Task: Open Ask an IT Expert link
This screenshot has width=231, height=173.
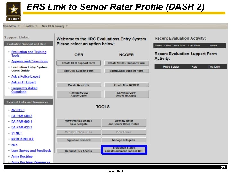Action: pos(23,82)
